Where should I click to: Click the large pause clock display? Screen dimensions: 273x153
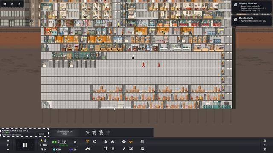click(25, 145)
